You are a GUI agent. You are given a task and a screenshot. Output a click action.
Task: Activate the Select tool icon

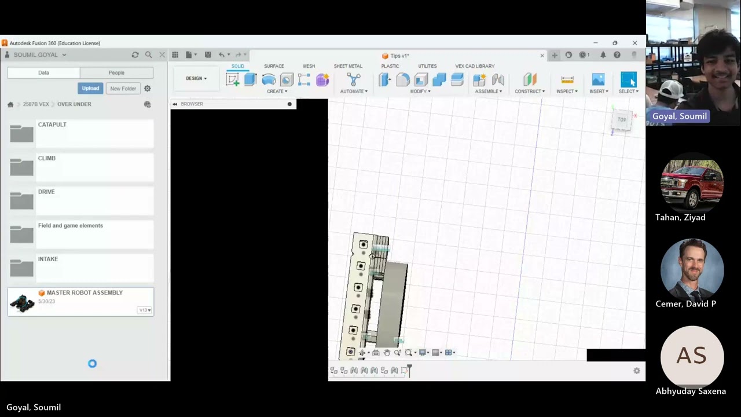[x=629, y=80]
